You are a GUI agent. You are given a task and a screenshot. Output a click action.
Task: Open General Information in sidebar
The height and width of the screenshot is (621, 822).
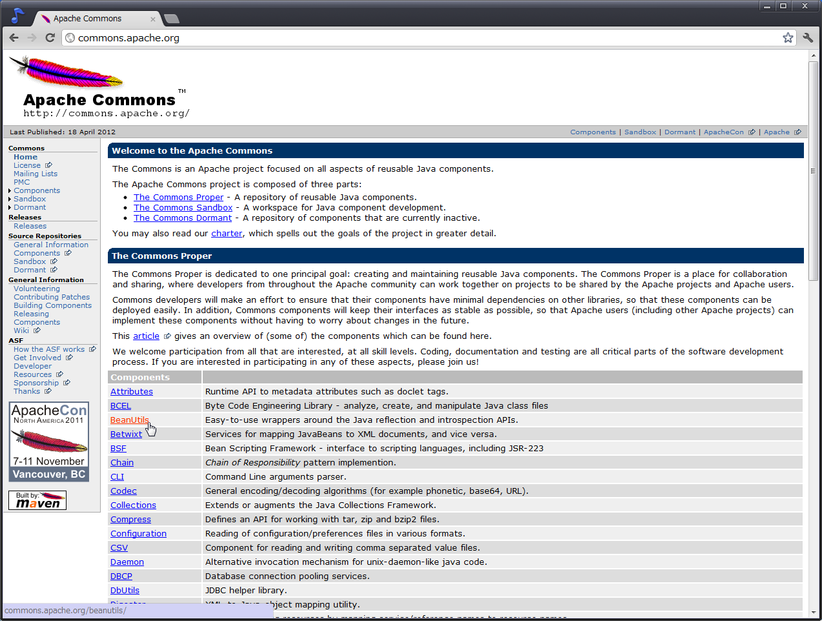[51, 245]
